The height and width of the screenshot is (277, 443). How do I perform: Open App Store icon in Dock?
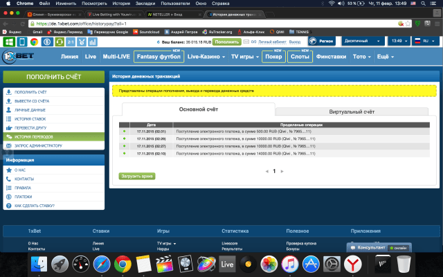[311, 264]
